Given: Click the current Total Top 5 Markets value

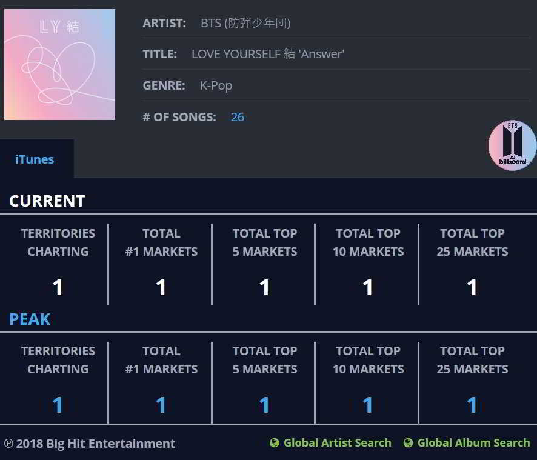Looking at the screenshot, I should [264, 287].
